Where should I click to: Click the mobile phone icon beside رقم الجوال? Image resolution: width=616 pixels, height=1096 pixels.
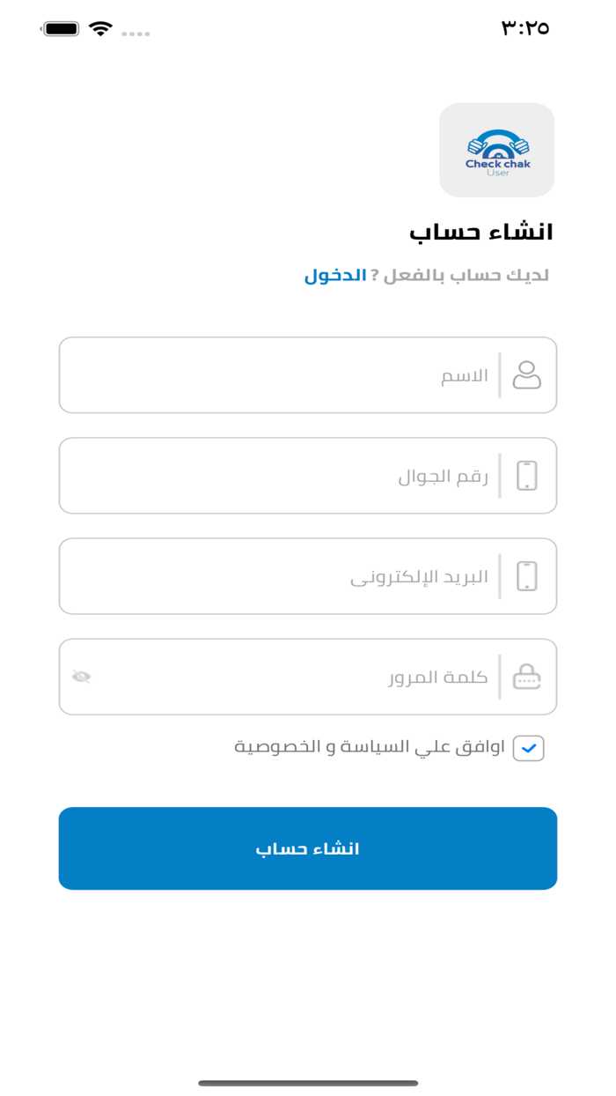(x=528, y=475)
